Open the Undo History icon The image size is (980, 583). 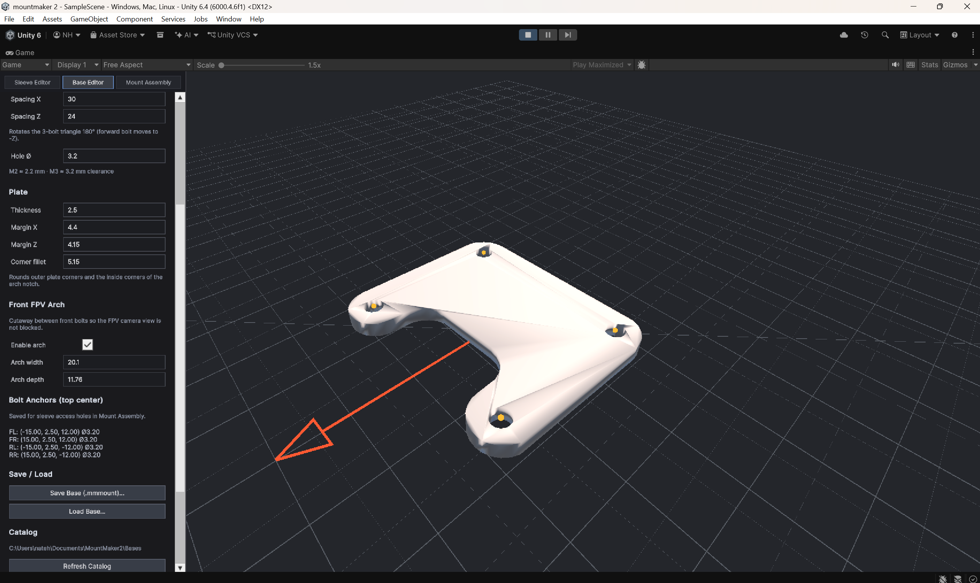(864, 35)
